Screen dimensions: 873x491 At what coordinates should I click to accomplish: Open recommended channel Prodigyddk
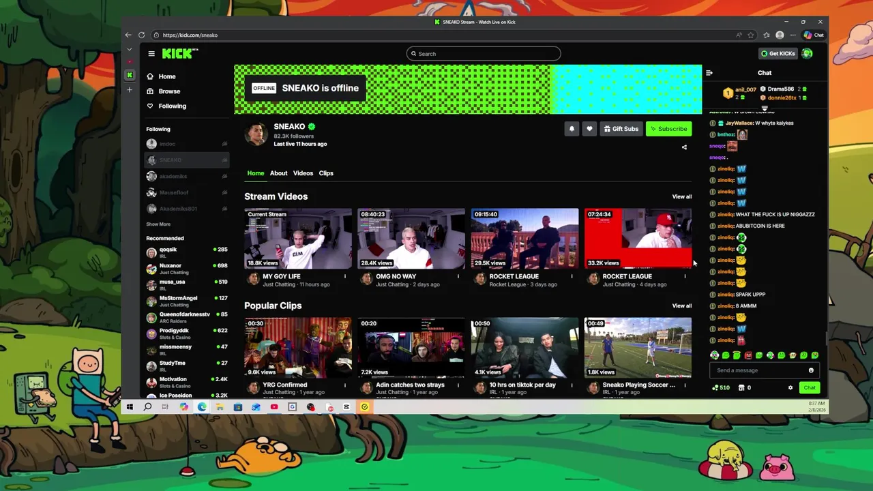[x=187, y=334]
